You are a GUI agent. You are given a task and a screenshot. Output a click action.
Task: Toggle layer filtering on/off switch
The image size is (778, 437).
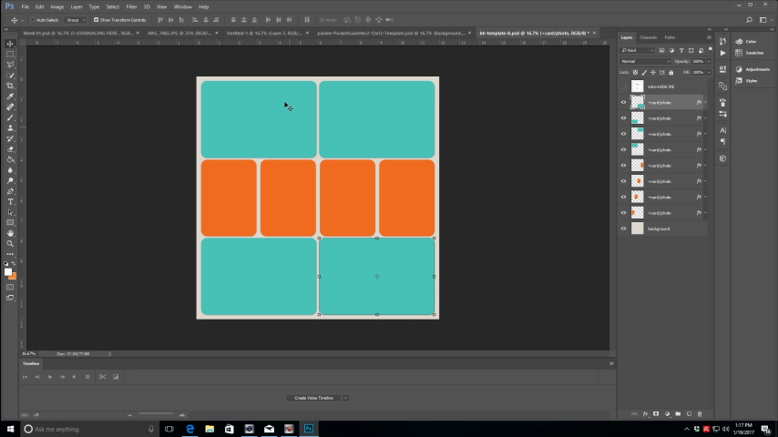click(710, 49)
